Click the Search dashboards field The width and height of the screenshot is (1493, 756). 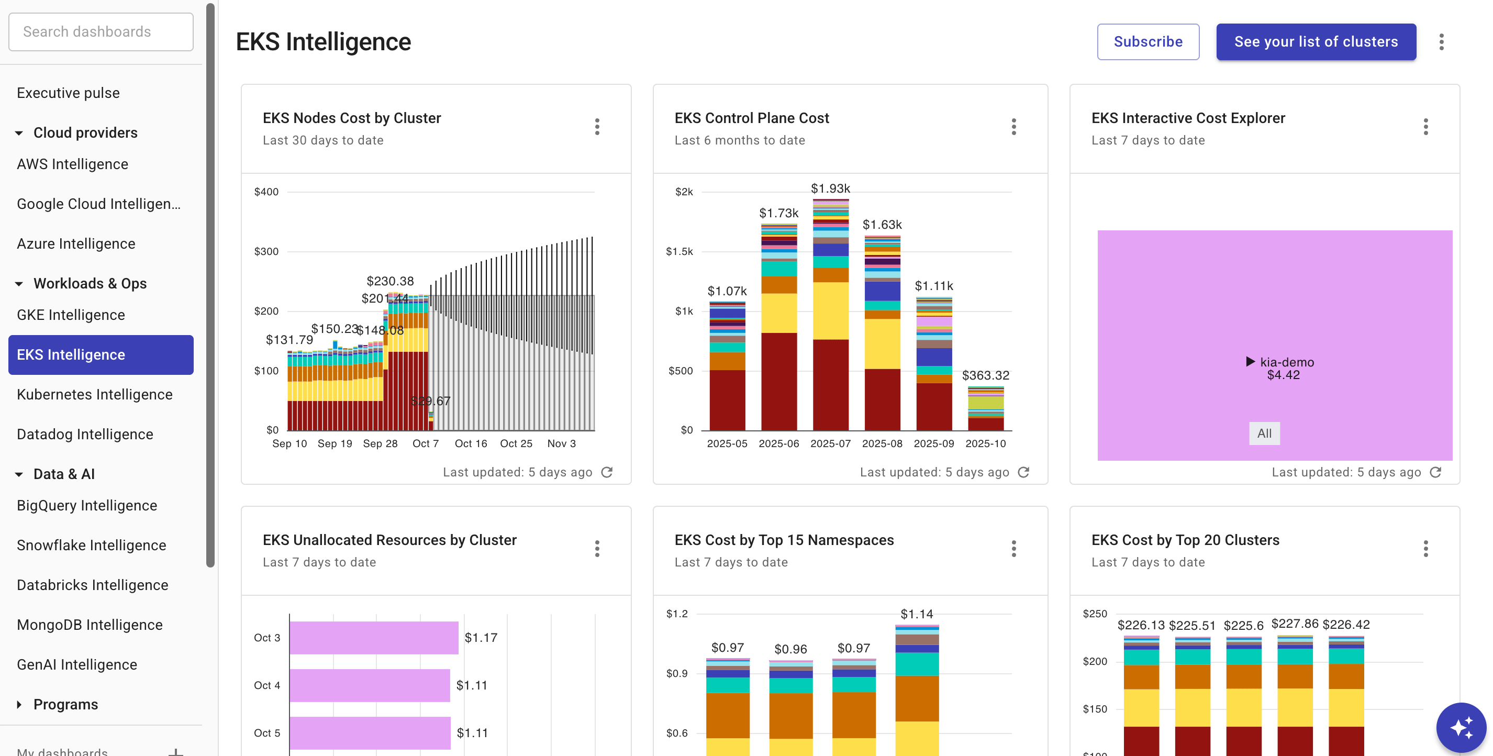coord(101,31)
